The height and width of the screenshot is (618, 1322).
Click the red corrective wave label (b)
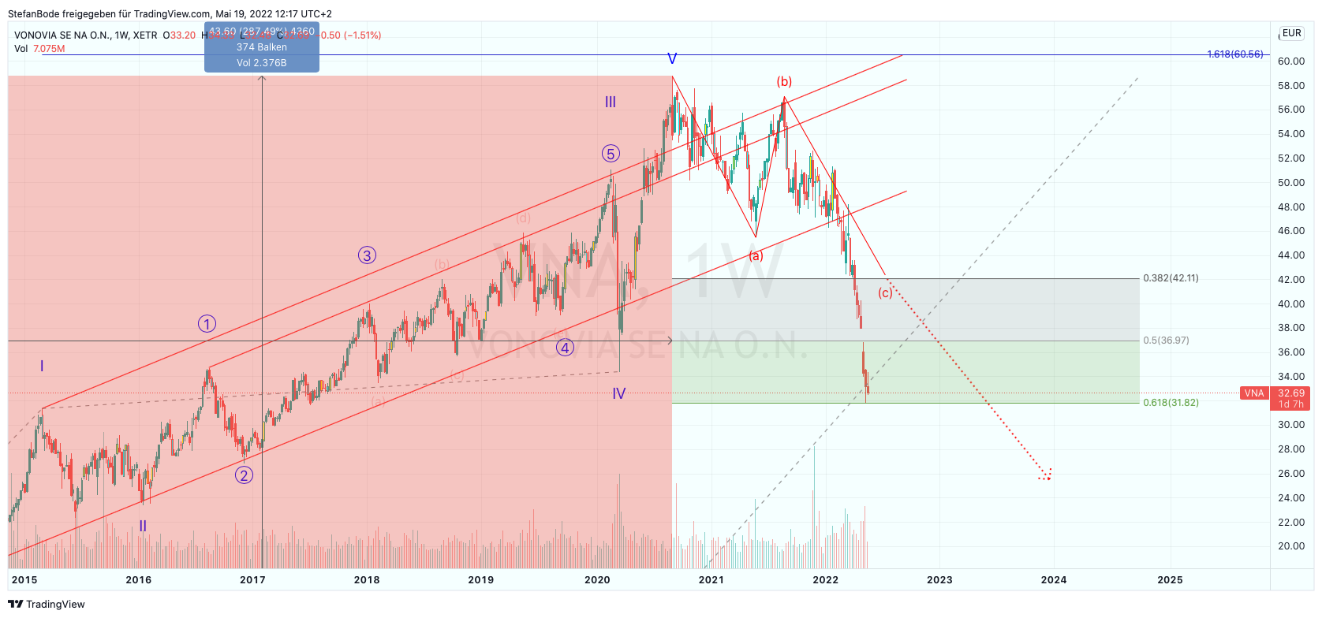(x=784, y=82)
